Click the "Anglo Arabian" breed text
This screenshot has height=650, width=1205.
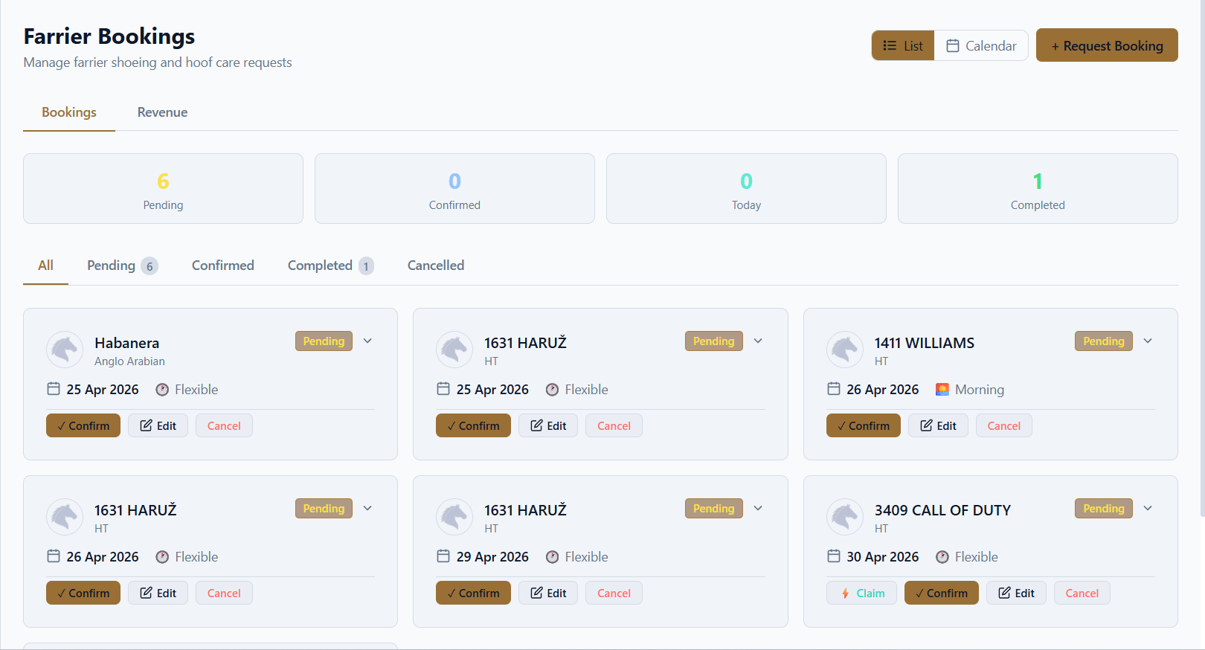tap(129, 361)
